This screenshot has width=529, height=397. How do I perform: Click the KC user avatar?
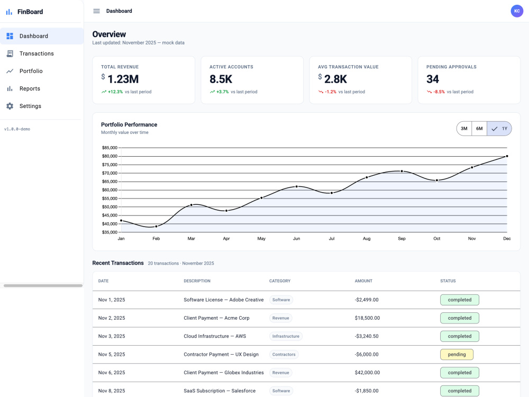[x=517, y=11]
